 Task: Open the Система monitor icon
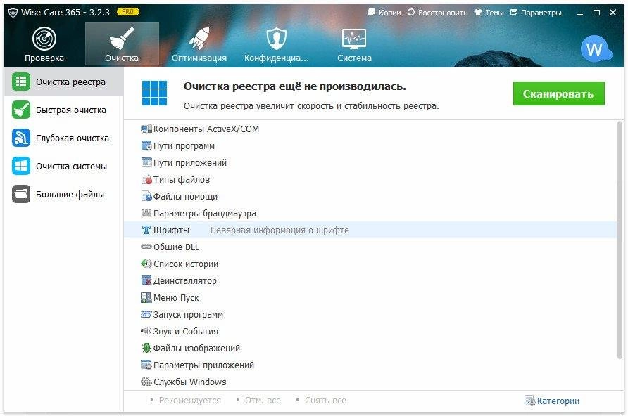[354, 39]
